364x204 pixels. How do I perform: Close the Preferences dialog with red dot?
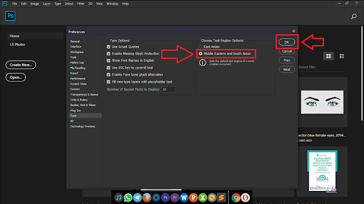coord(293,31)
